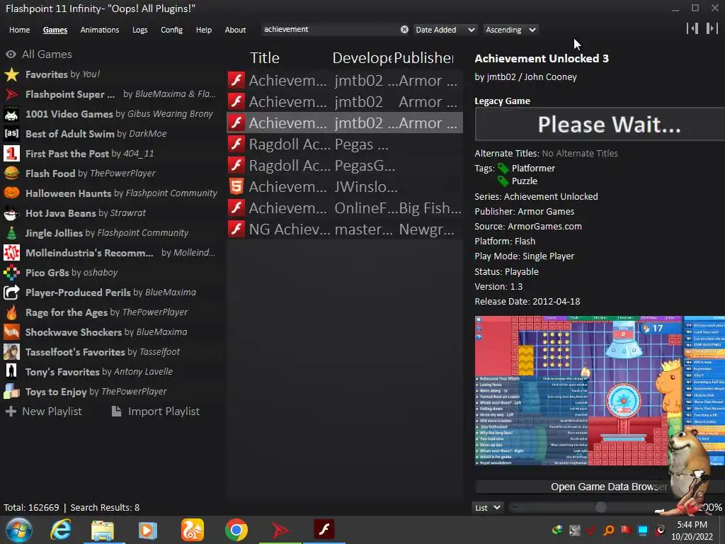The height and width of the screenshot is (544, 725).
Task: Toggle right sidebar with the collapse icon
Action: click(712, 28)
